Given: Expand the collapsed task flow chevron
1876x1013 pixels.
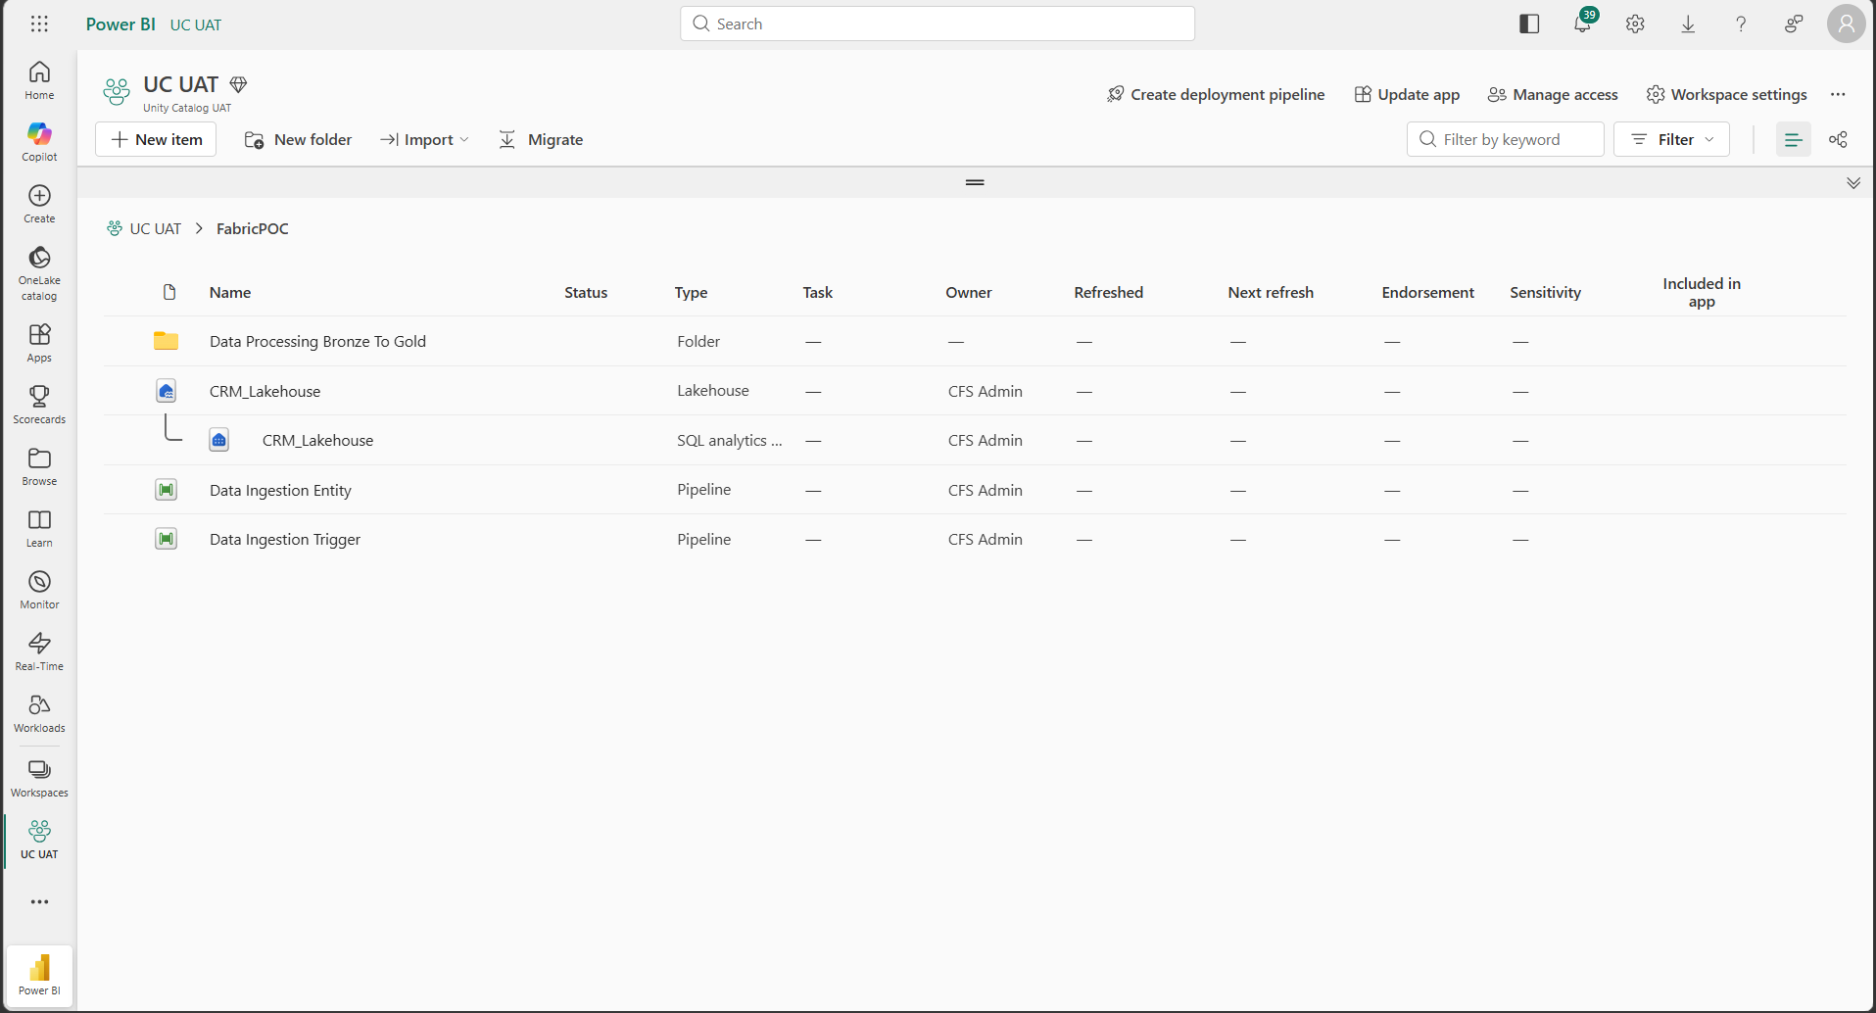Looking at the screenshot, I should pyautogui.click(x=1853, y=182).
